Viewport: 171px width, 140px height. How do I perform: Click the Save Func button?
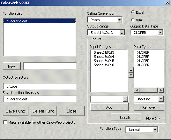[x=16, y=111]
